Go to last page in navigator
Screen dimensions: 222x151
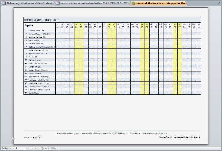(x=32, y=149)
